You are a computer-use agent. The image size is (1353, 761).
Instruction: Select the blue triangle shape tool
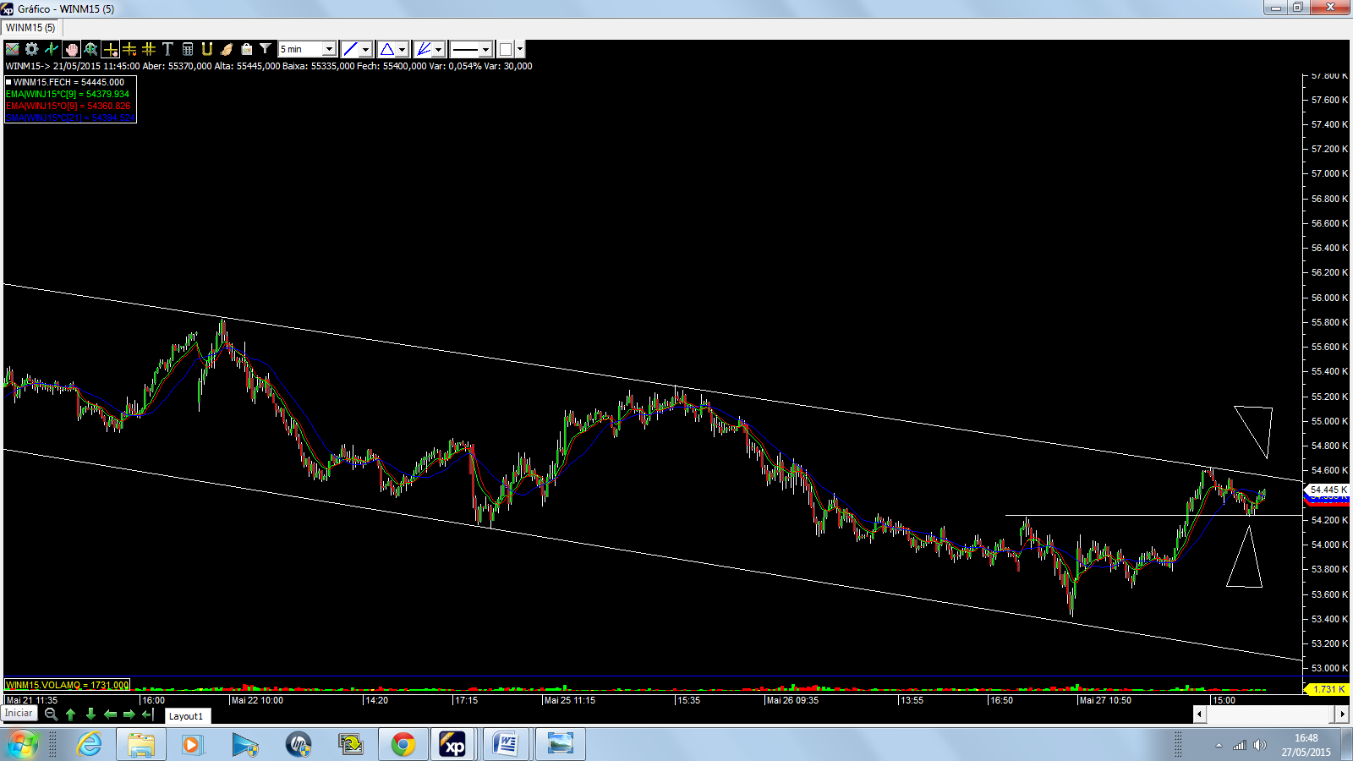(x=386, y=49)
